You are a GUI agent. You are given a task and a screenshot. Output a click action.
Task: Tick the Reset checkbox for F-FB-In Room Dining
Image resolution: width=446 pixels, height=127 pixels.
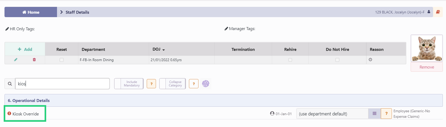pyautogui.click(x=61, y=60)
